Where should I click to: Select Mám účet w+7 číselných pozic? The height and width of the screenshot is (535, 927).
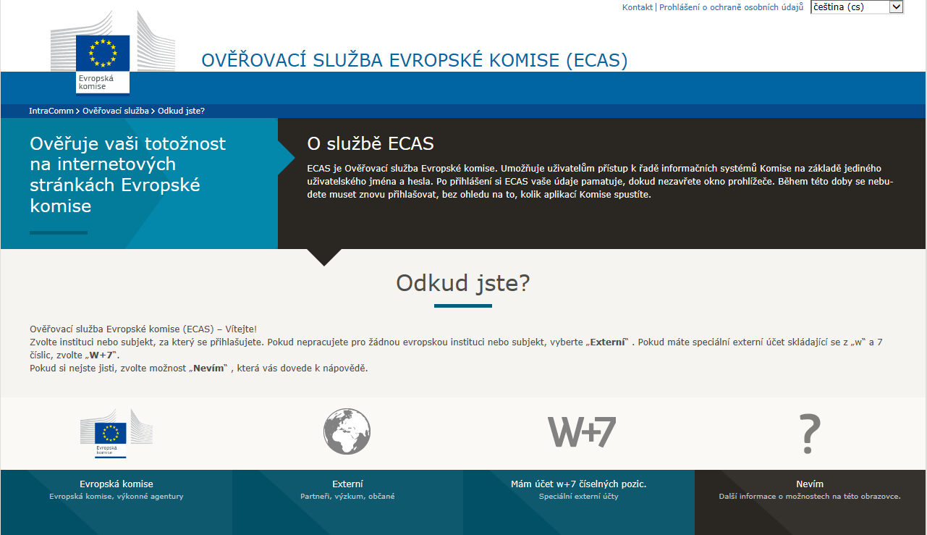[x=579, y=502]
